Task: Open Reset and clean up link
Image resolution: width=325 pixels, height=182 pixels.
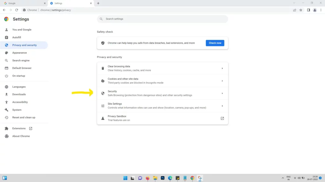Action: (x=23, y=118)
